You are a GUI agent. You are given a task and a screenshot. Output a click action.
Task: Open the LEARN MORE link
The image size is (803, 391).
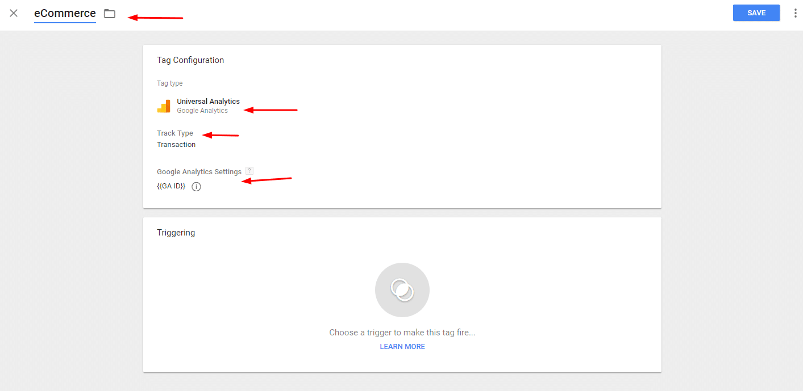[402, 347]
